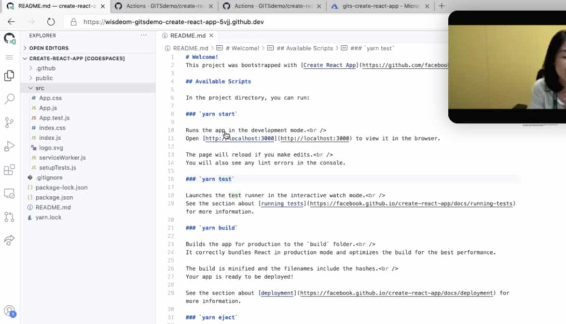
Task: Open index.css file
Action: (52, 128)
